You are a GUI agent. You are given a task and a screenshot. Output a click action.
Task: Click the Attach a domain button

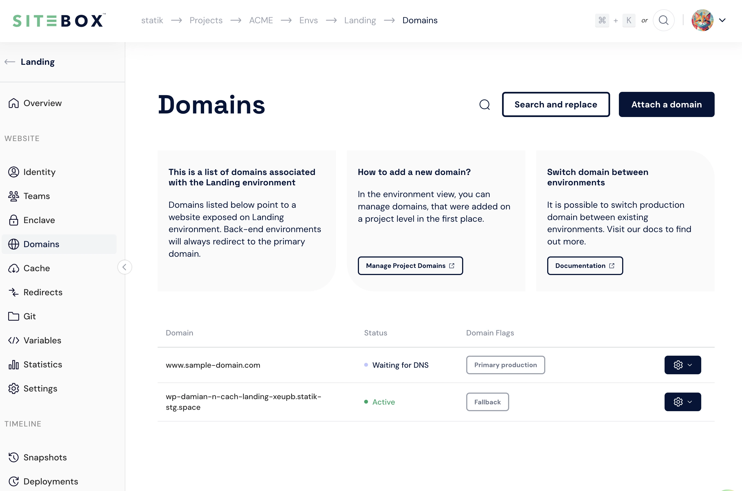point(666,104)
